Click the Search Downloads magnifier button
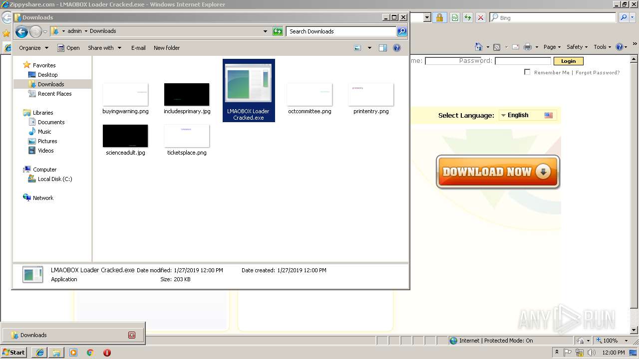 pos(402,31)
